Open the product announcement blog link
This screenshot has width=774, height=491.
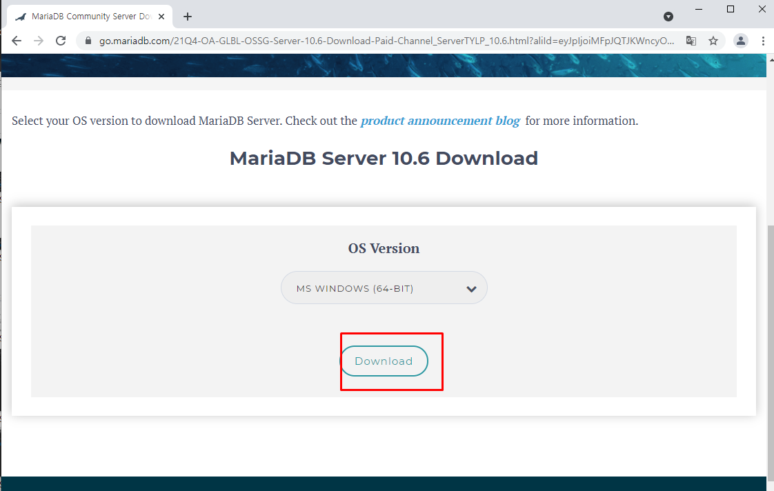[440, 121]
